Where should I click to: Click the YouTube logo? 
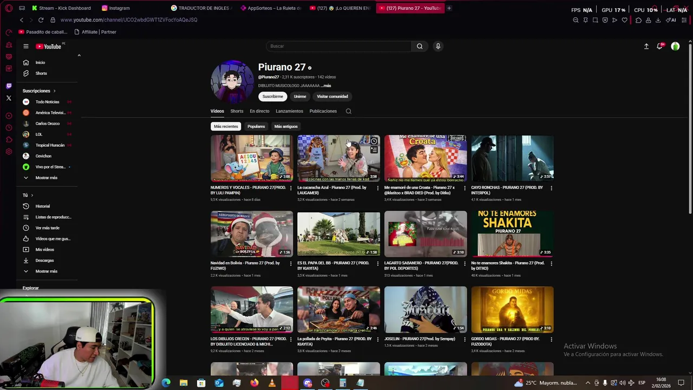click(49, 47)
